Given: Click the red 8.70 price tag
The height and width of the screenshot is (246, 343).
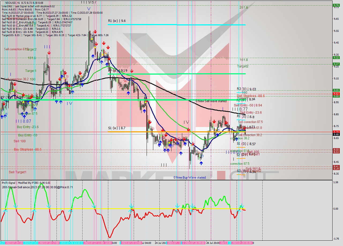Looking at the screenshot, I should click(x=336, y=132).
